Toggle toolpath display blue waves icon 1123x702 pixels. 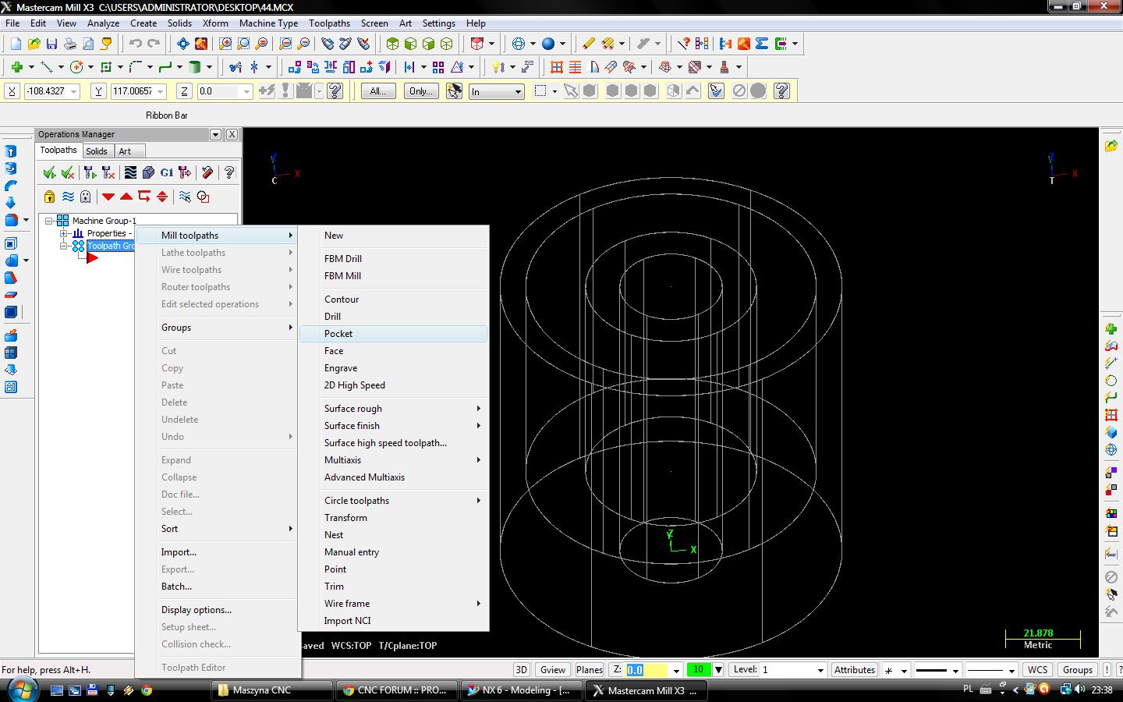point(68,197)
